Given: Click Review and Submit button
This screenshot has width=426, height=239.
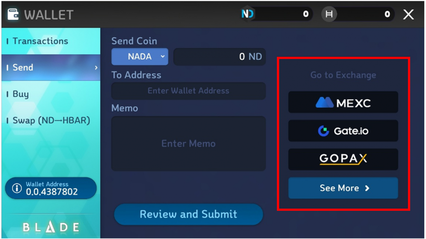Looking at the screenshot, I should [189, 214].
